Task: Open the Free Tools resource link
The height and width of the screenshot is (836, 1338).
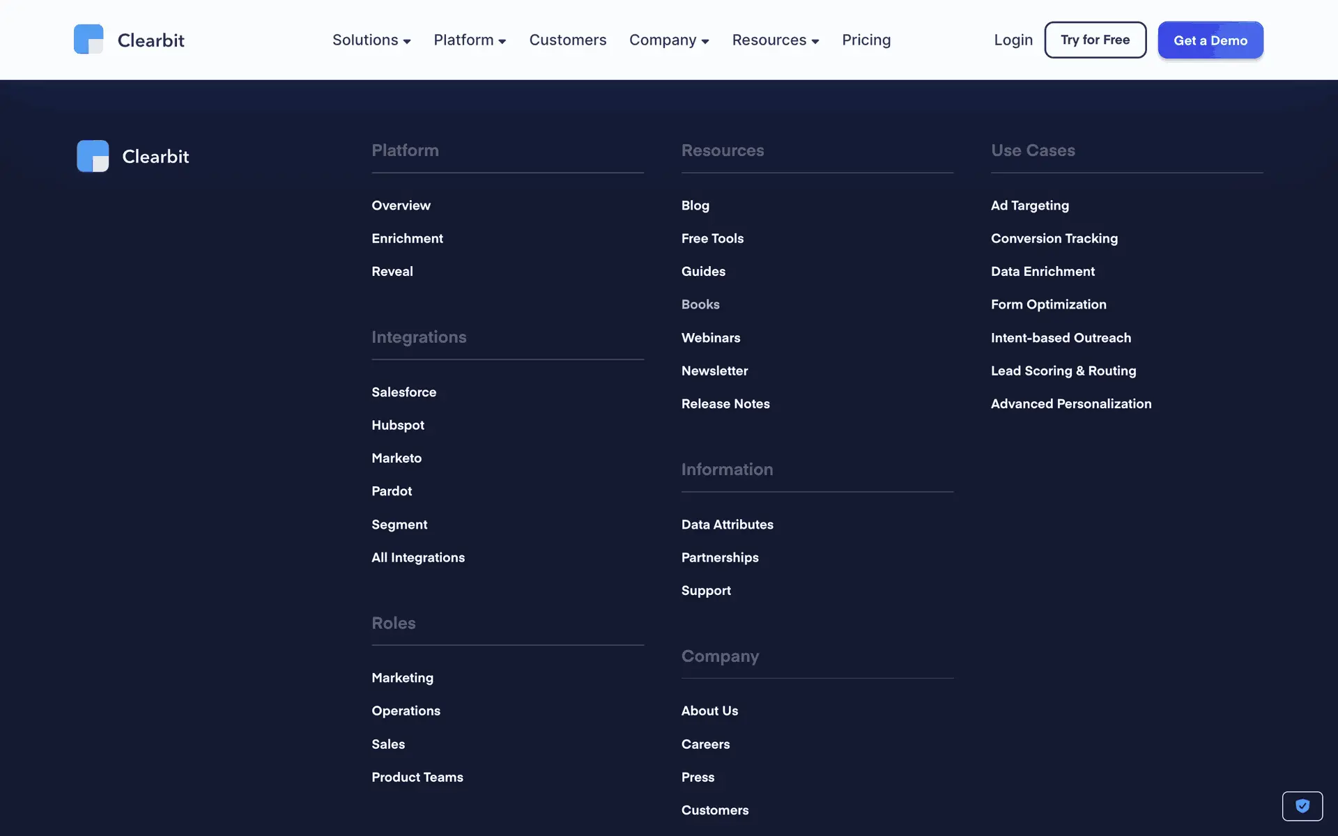Action: (712, 238)
